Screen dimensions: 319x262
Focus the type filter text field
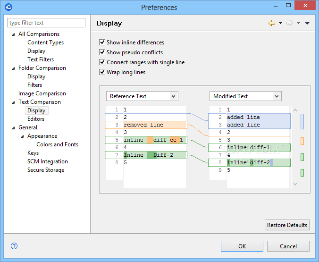pyautogui.click(x=46, y=23)
